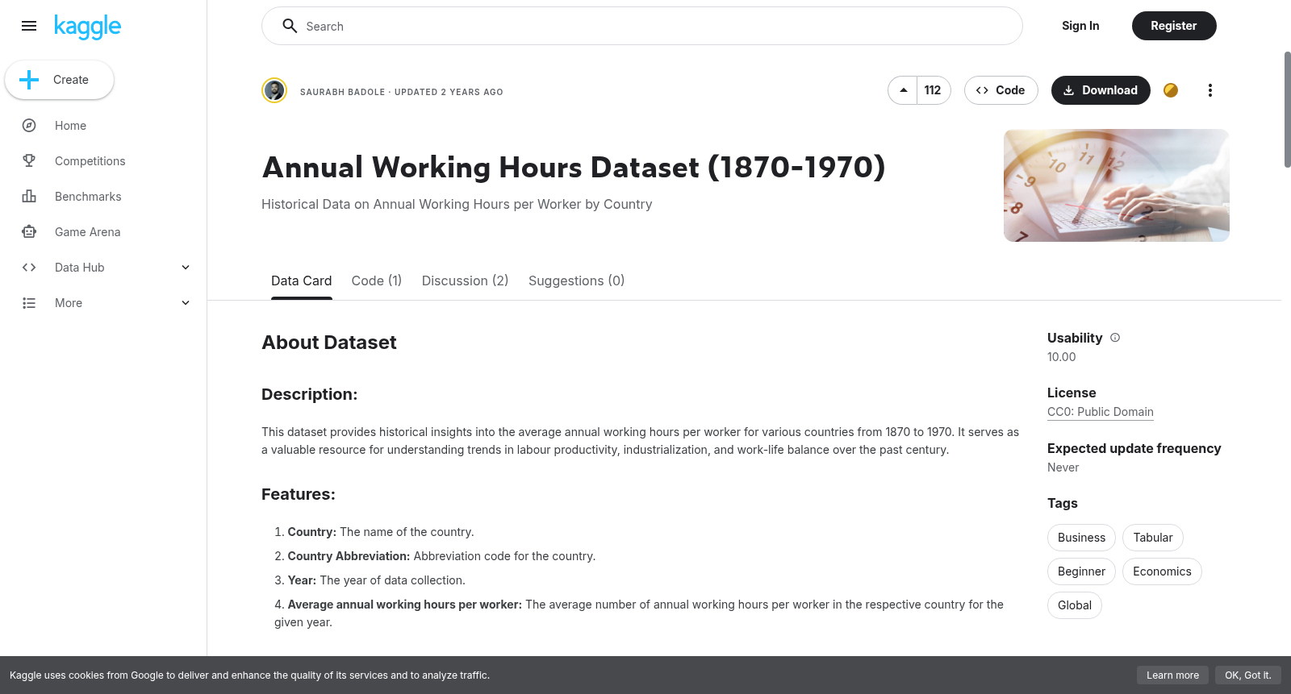This screenshot has height=694, width=1291.
Task: Click into the Search field
Action: [642, 26]
